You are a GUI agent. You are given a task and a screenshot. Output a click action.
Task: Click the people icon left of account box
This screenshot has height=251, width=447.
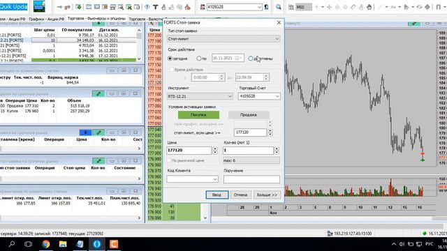point(203,7)
